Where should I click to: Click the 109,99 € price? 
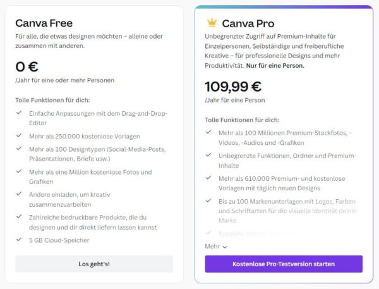click(x=233, y=87)
